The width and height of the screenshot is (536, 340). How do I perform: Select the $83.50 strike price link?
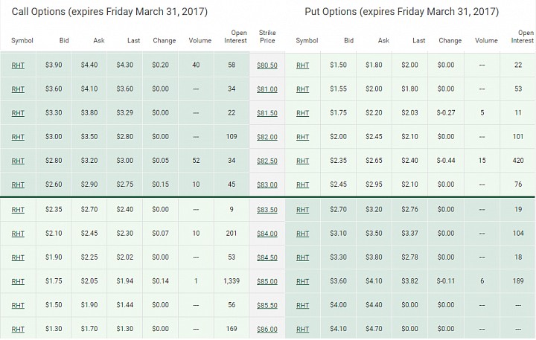coord(267,210)
